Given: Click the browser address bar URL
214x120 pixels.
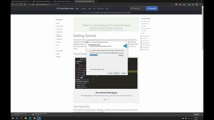Looking at the screenshot, I should pos(45,4).
